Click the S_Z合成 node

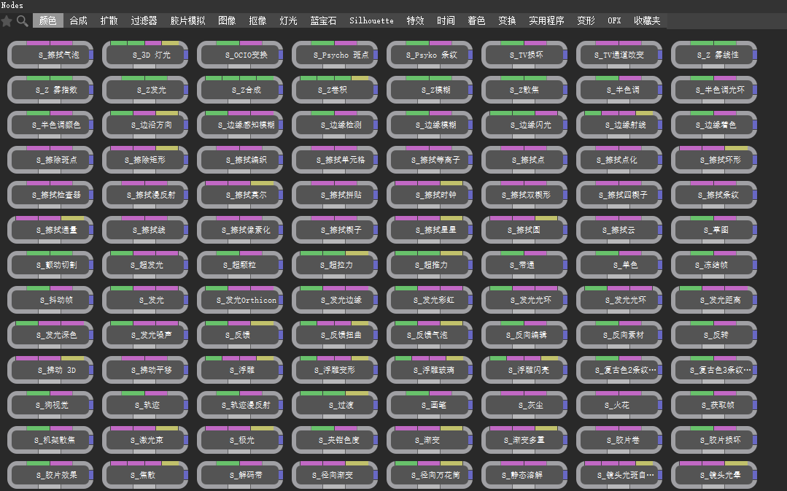pos(240,90)
